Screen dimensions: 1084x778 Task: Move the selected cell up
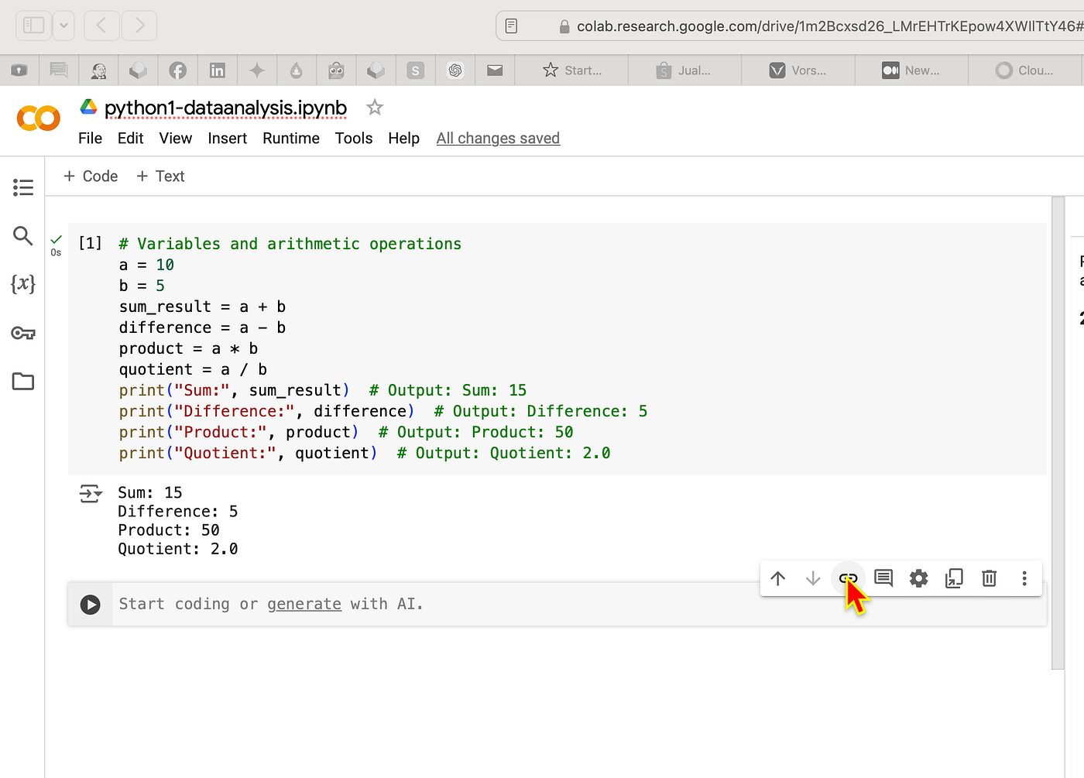777,578
